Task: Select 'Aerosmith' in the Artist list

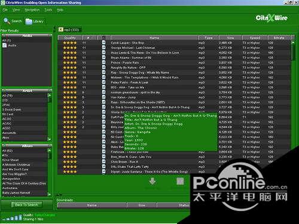Action: pos(9,133)
